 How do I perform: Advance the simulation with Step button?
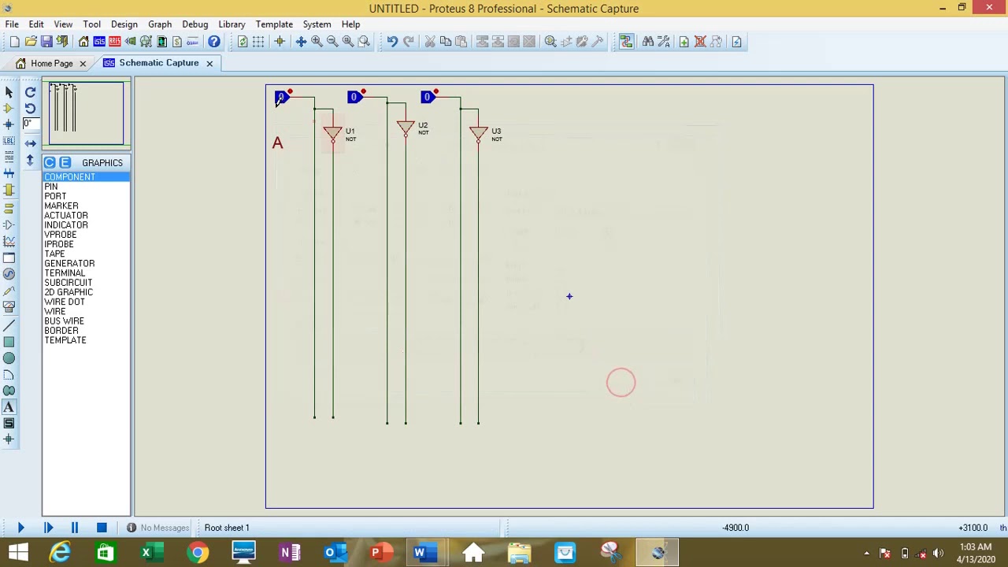pyautogui.click(x=48, y=528)
